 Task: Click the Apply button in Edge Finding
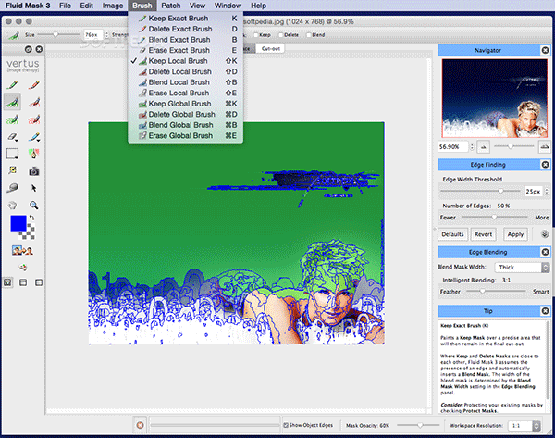[x=515, y=234]
